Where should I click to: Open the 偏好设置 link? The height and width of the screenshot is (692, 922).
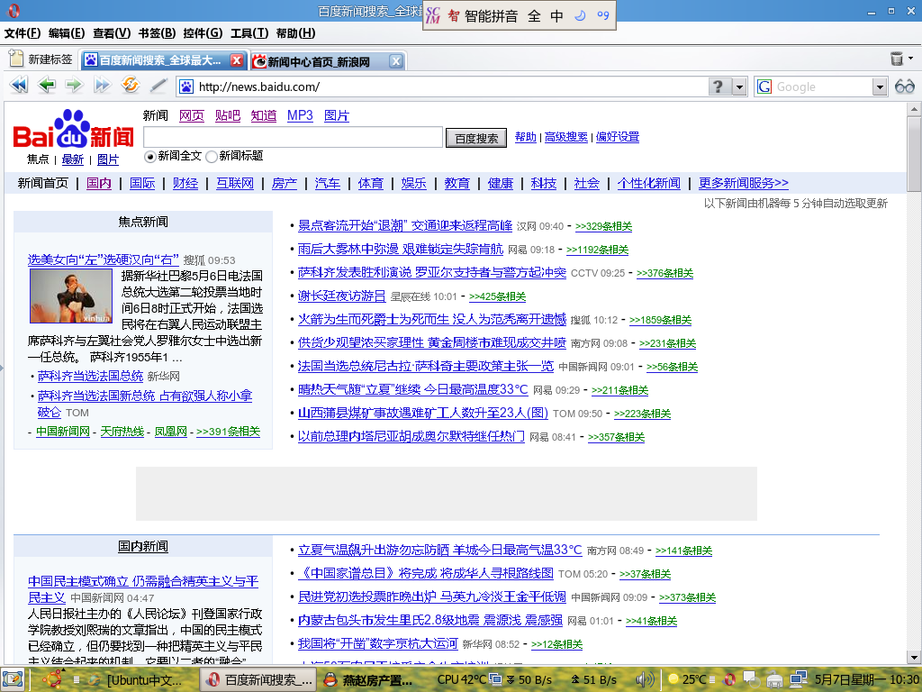[618, 137]
